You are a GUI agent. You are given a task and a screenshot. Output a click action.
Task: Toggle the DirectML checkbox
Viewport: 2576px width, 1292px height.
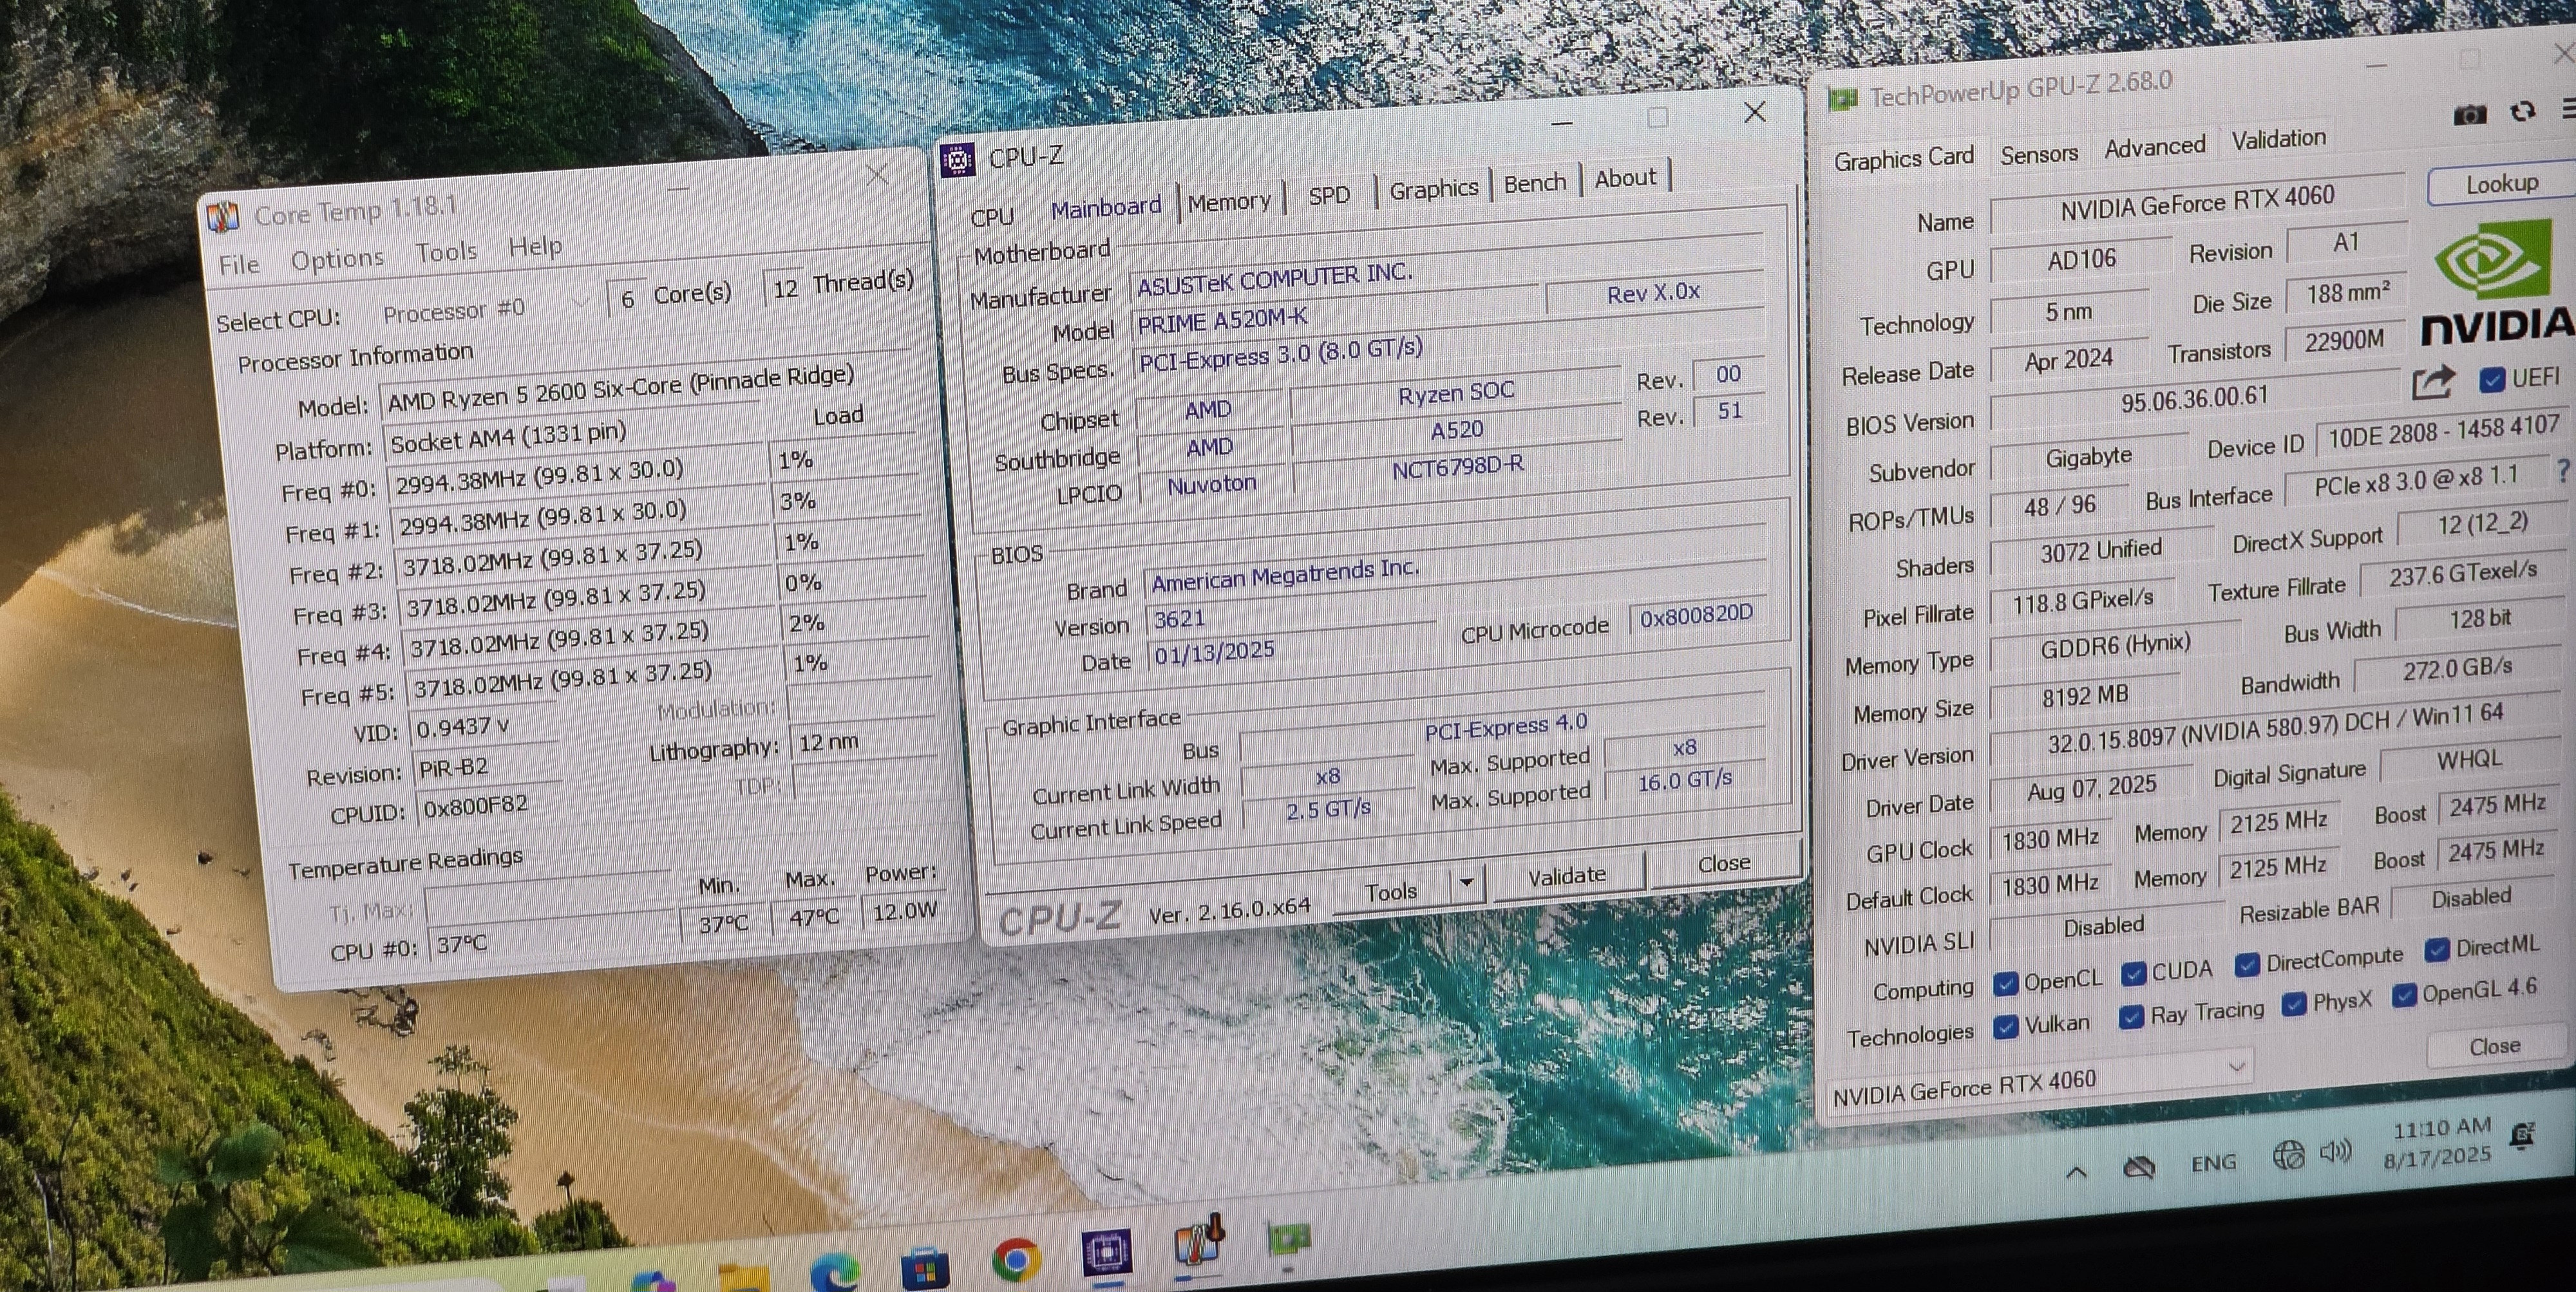(2437, 950)
